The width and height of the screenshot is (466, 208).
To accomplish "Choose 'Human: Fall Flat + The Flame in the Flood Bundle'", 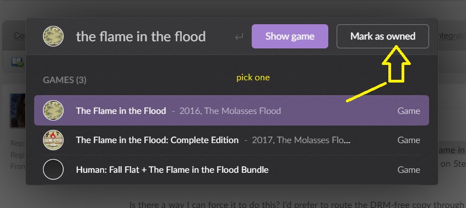I will 172,169.
